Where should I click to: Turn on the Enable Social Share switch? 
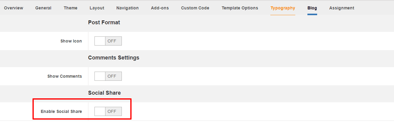click(x=108, y=111)
